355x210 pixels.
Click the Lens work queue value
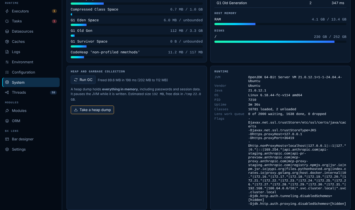coord(287,114)
